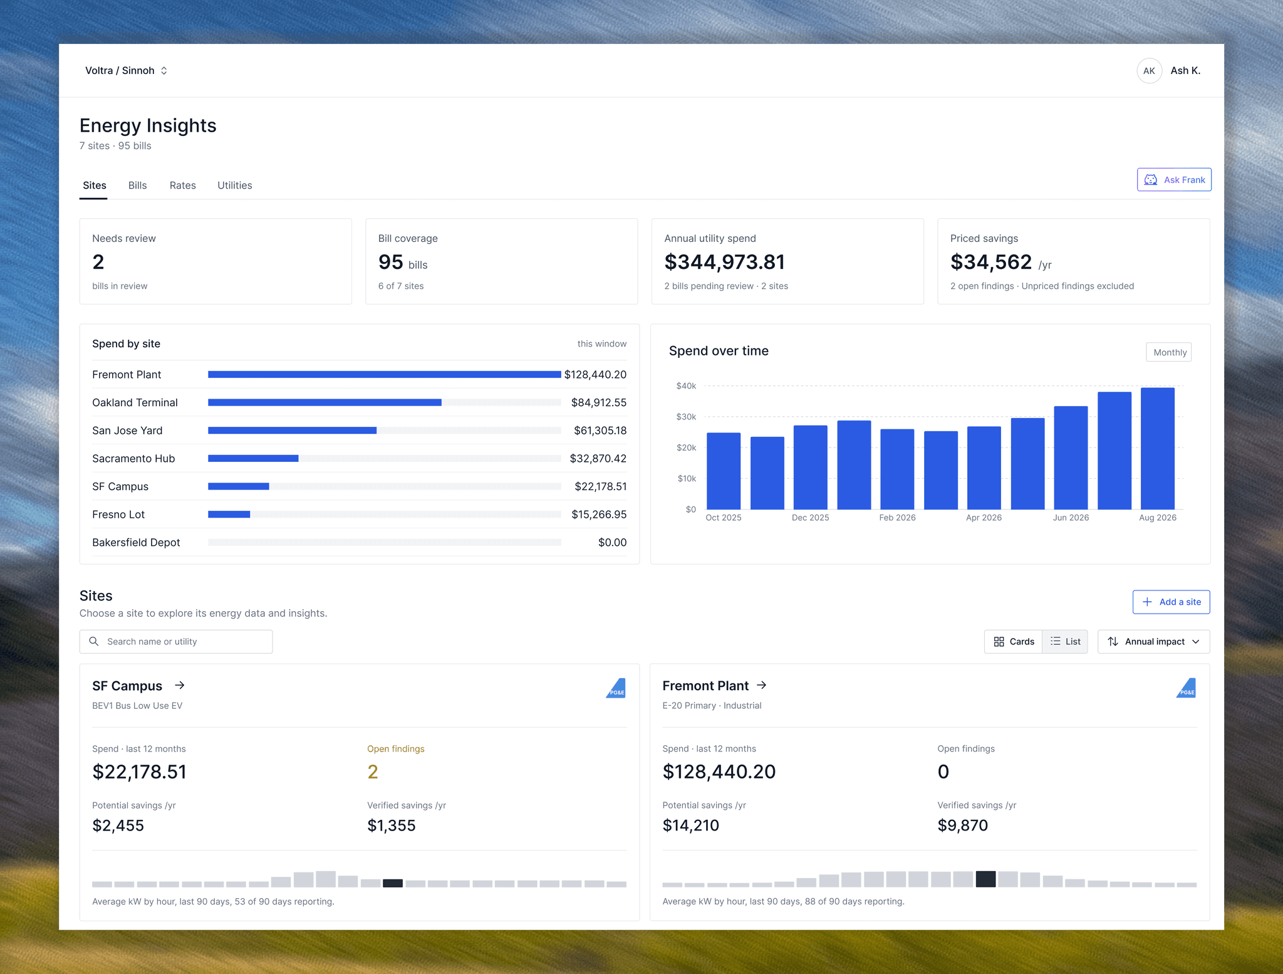This screenshot has width=1283, height=974.
Task: Switch to the Rates tab
Action: coord(182,186)
